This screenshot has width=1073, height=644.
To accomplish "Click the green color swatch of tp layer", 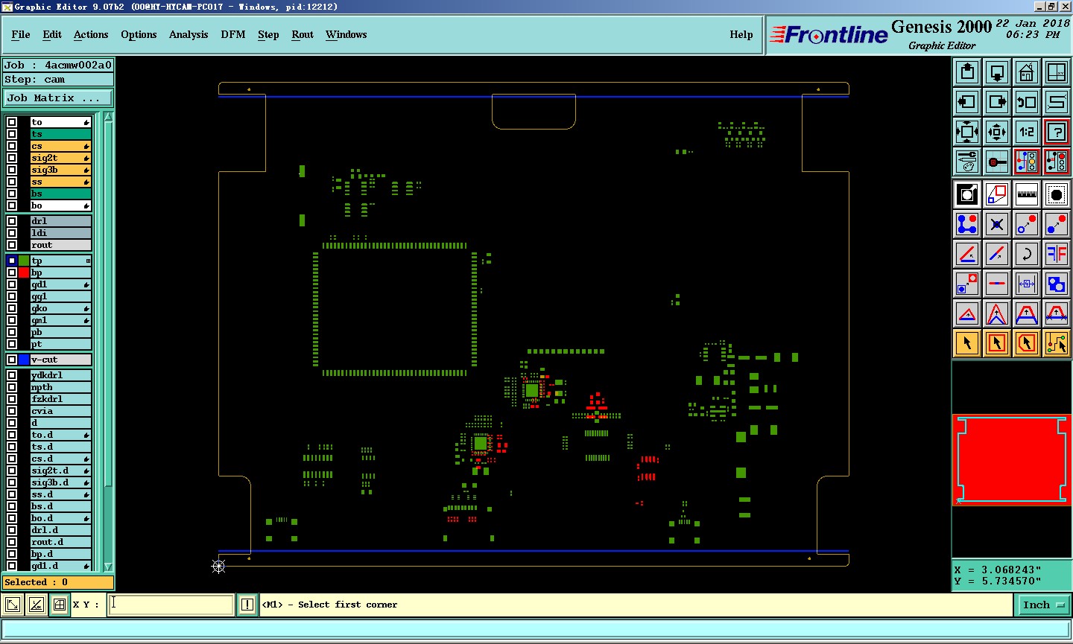I will (24, 261).
